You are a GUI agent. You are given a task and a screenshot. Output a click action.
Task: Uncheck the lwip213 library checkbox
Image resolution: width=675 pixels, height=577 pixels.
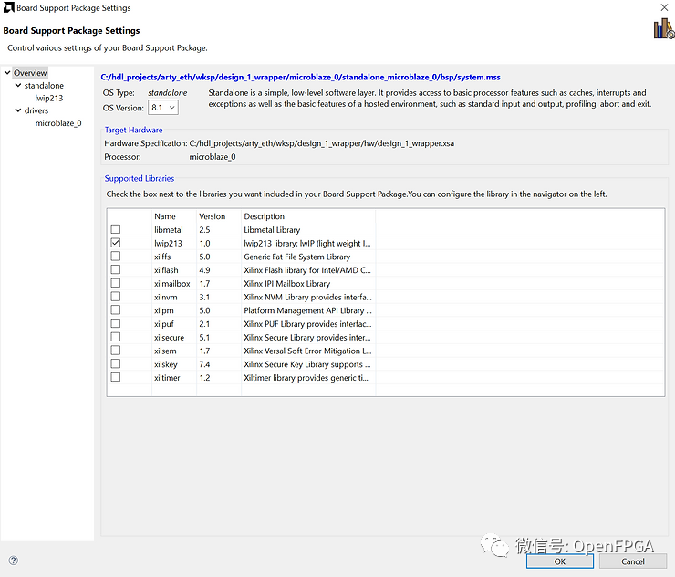point(116,244)
